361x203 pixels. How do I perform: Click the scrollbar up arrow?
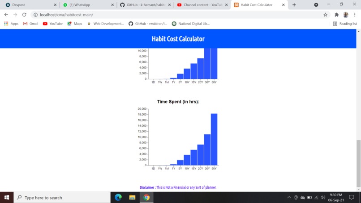(358, 31)
